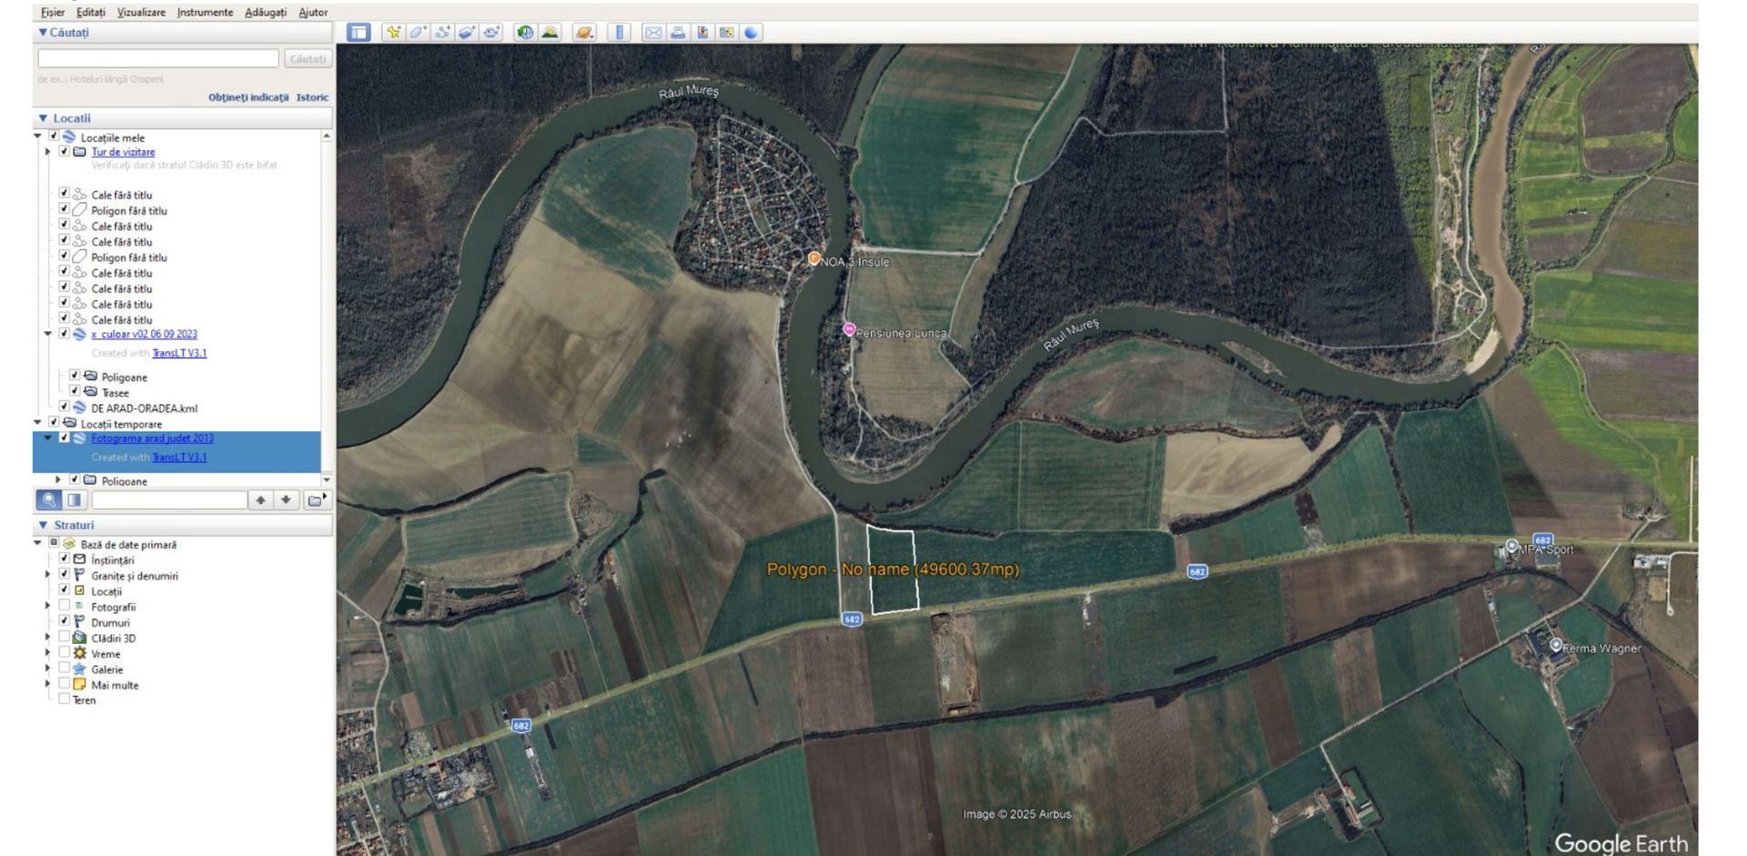
Task: Open the Instrumente menu
Action: tap(205, 12)
